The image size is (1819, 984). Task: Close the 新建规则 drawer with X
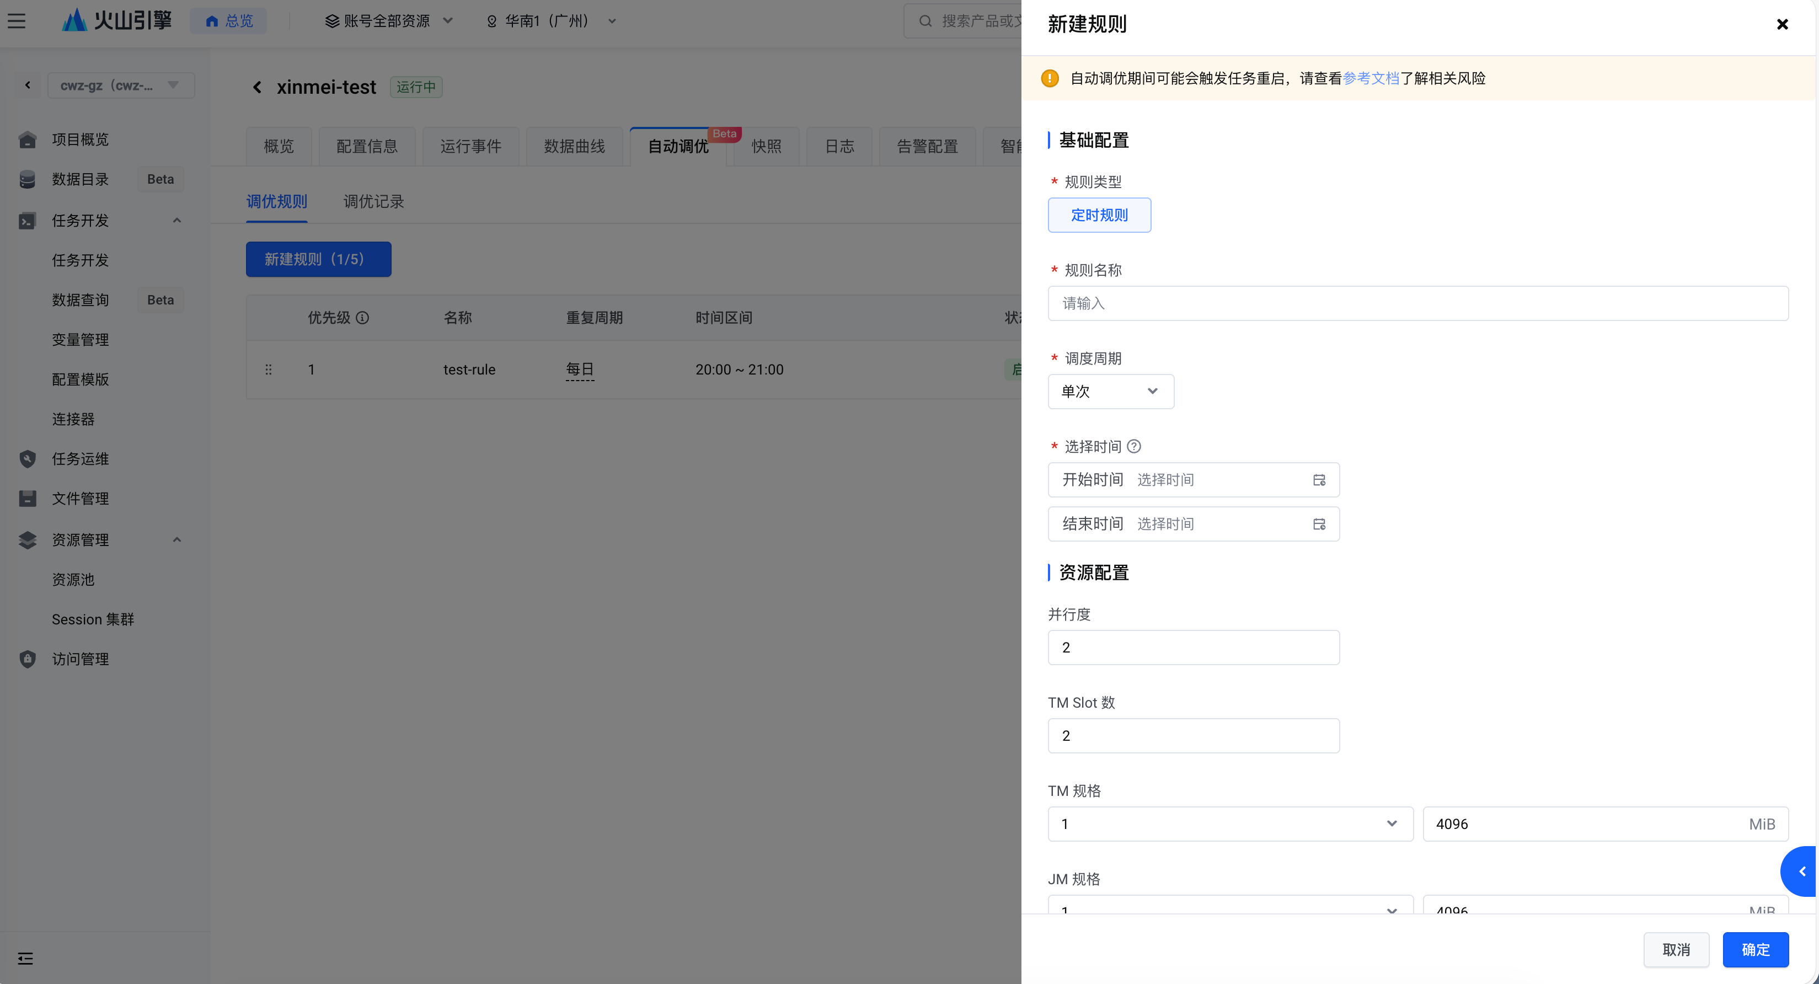1781,25
